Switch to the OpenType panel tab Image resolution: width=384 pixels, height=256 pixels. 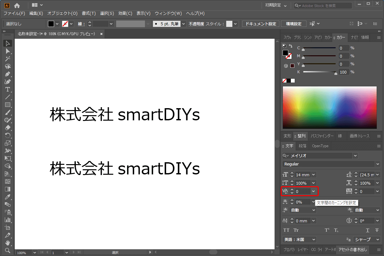tap(320, 146)
